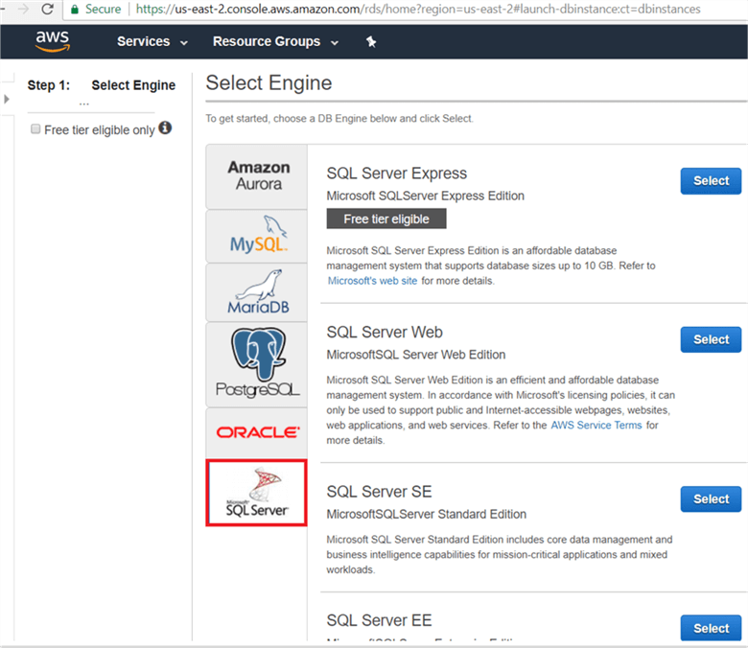This screenshot has width=748, height=648.
Task: Select SQL Server EE edition button
Action: 711,628
